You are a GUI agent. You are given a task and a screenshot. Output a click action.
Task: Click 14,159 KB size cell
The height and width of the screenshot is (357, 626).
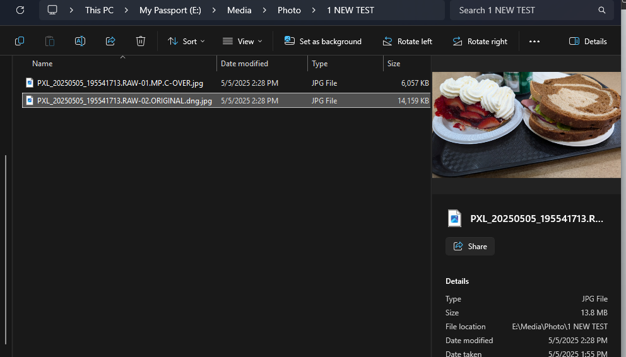pyautogui.click(x=413, y=100)
